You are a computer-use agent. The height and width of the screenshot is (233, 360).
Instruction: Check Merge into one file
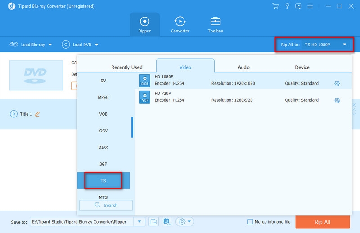(250, 222)
